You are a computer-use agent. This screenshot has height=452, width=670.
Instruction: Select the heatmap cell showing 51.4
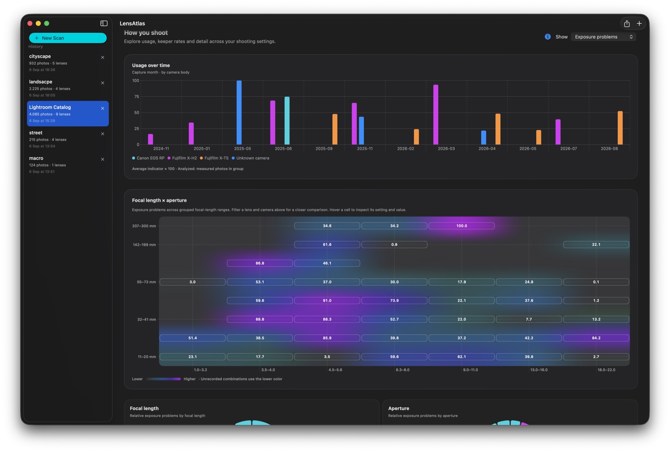pos(193,338)
